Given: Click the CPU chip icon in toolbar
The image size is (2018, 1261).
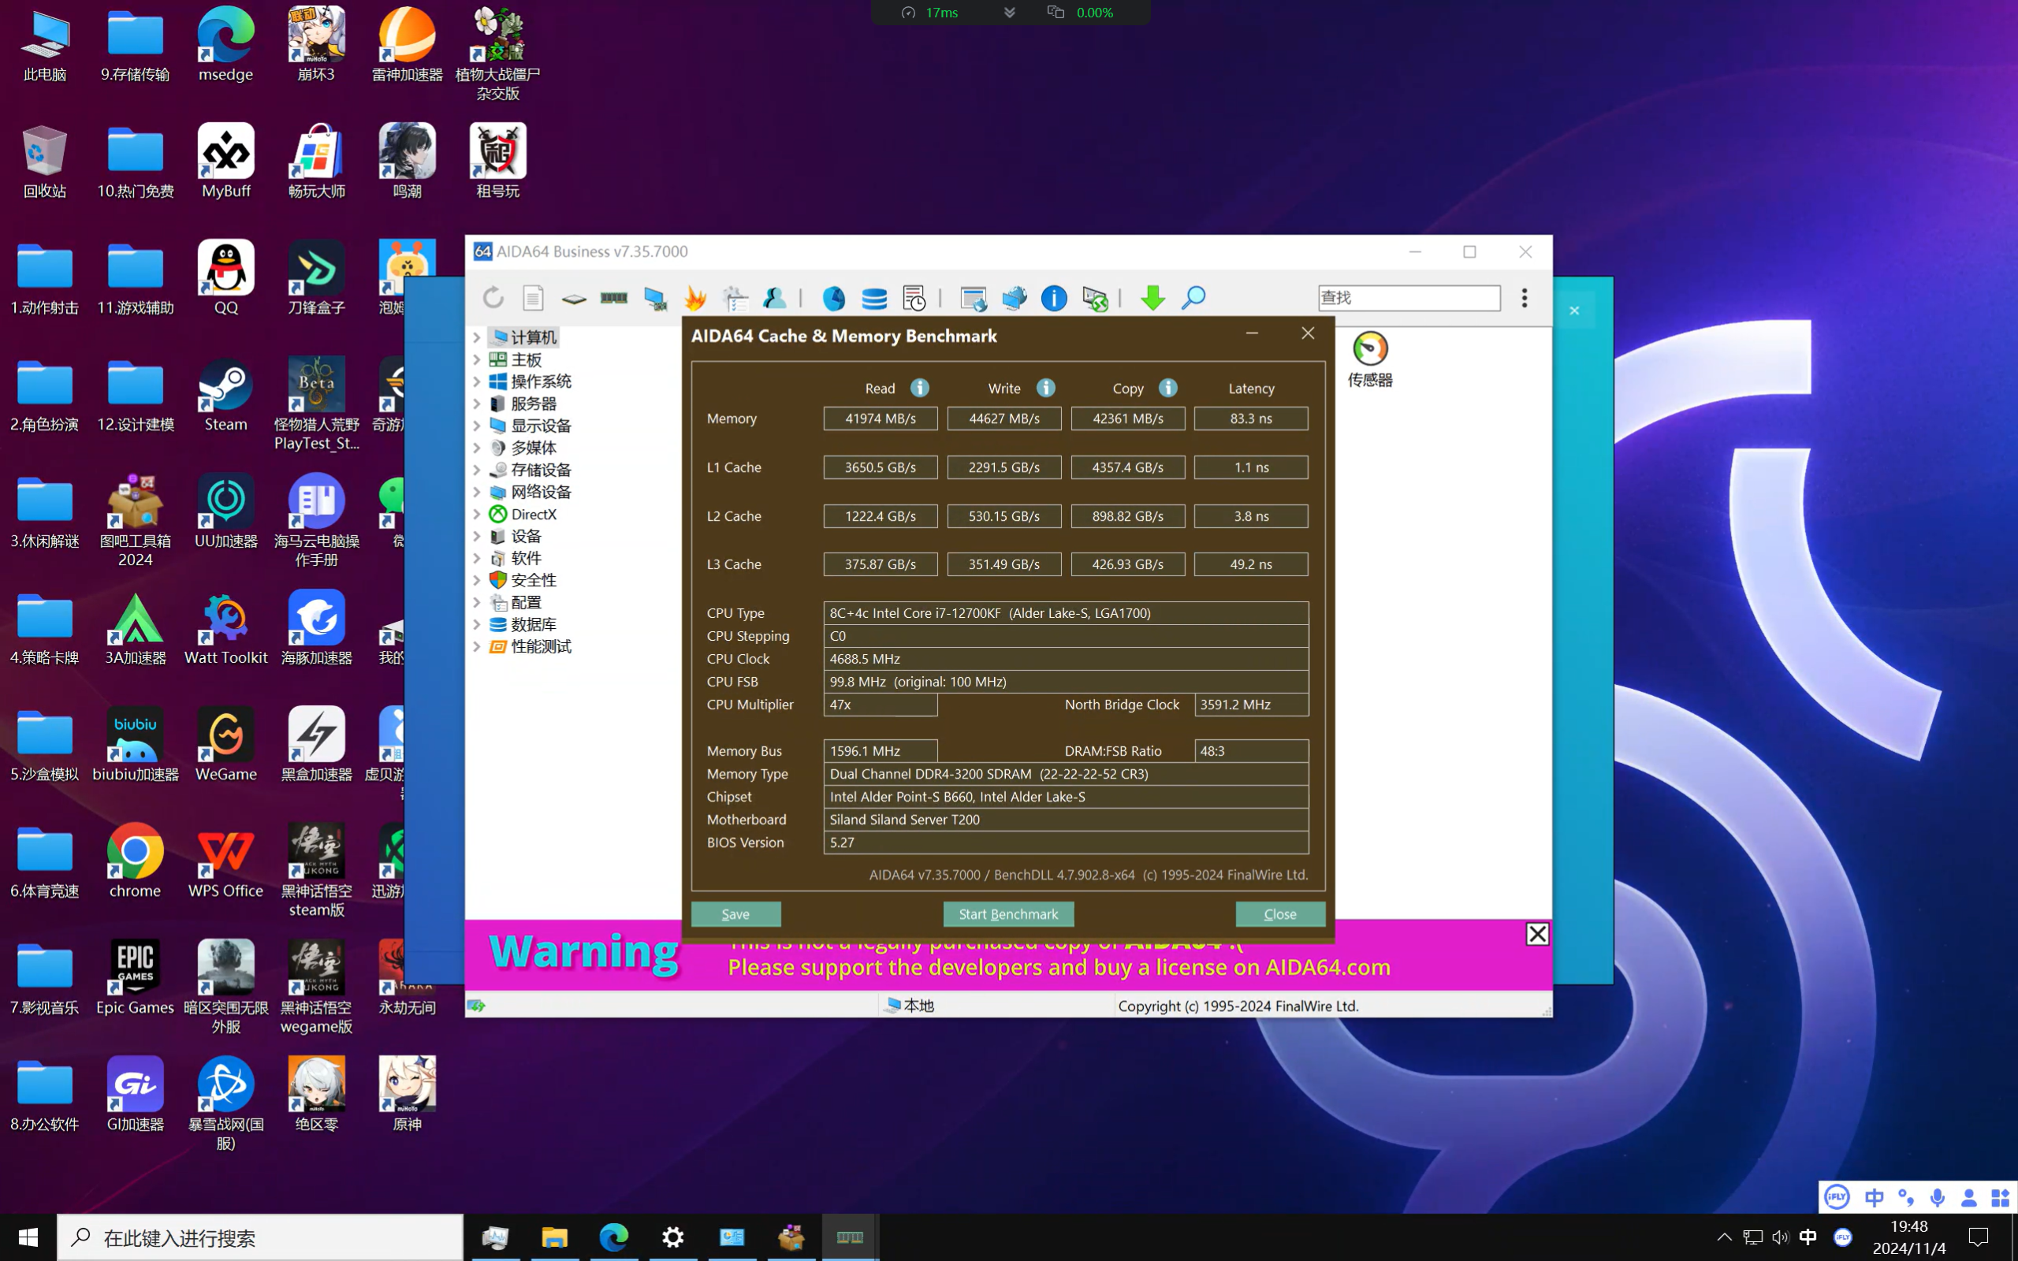Looking at the screenshot, I should coord(574,299).
